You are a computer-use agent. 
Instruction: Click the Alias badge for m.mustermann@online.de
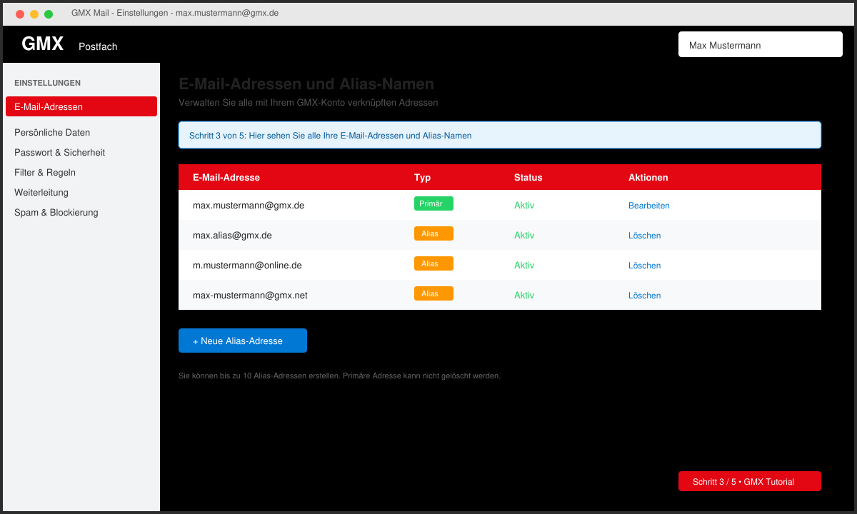(x=433, y=263)
